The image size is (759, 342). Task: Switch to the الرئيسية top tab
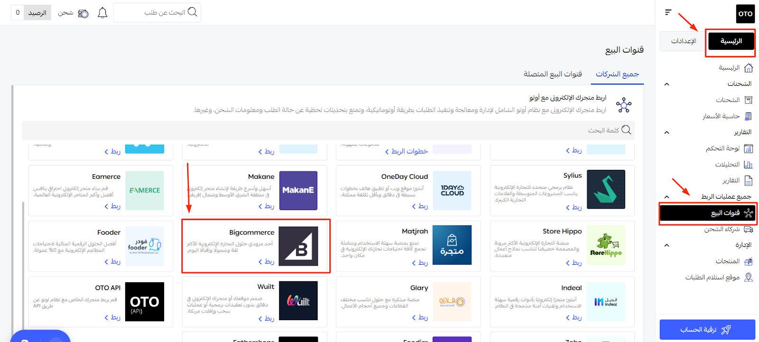731,41
